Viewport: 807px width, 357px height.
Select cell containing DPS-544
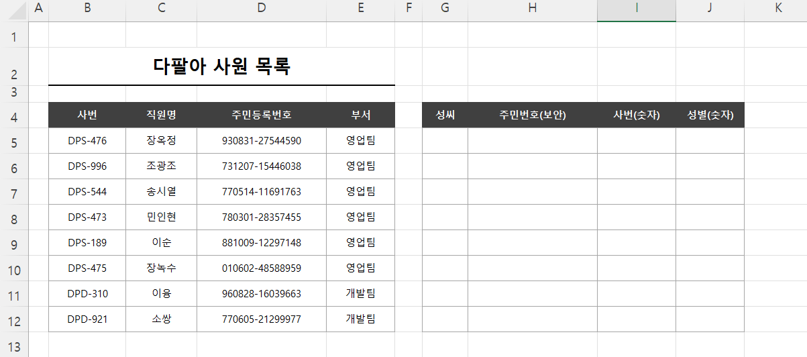[x=87, y=192]
